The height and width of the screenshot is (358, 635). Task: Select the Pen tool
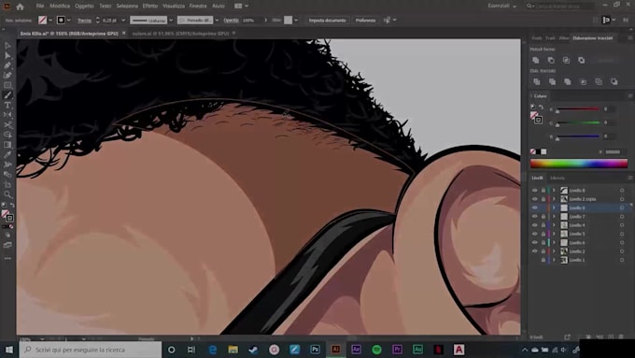7,65
